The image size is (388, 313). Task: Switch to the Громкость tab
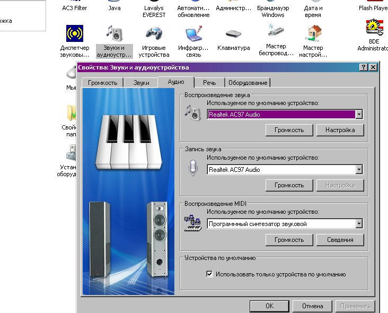[102, 83]
